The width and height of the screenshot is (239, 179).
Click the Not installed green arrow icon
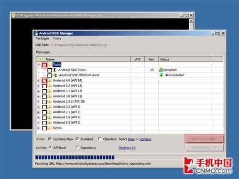161,75
